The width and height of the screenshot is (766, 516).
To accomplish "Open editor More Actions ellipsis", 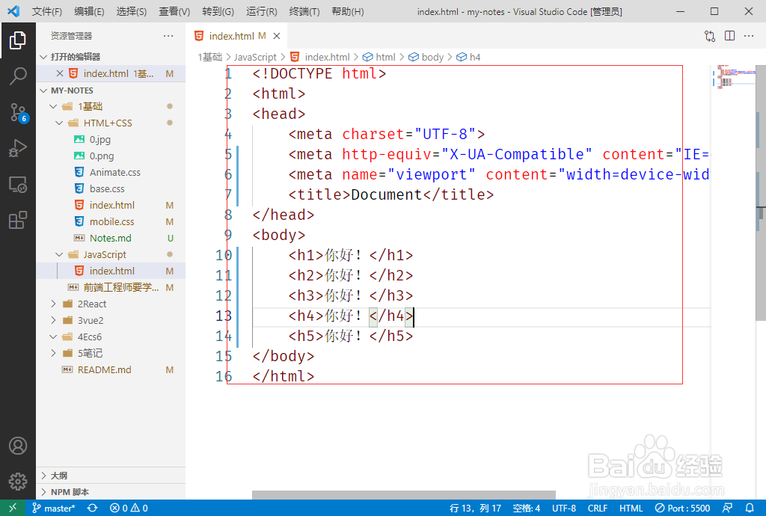I will (x=748, y=36).
